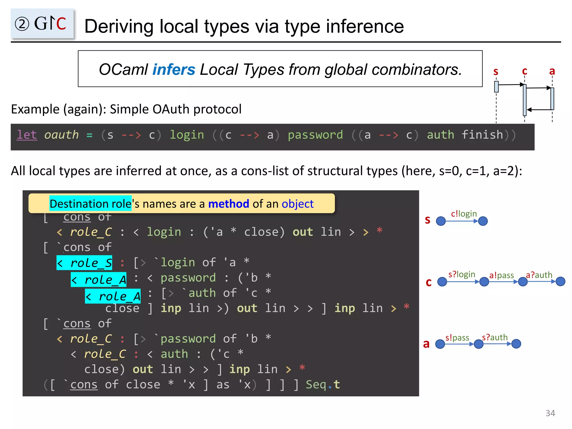Click the 'let' keyword in the oauth code line

tap(27, 135)
